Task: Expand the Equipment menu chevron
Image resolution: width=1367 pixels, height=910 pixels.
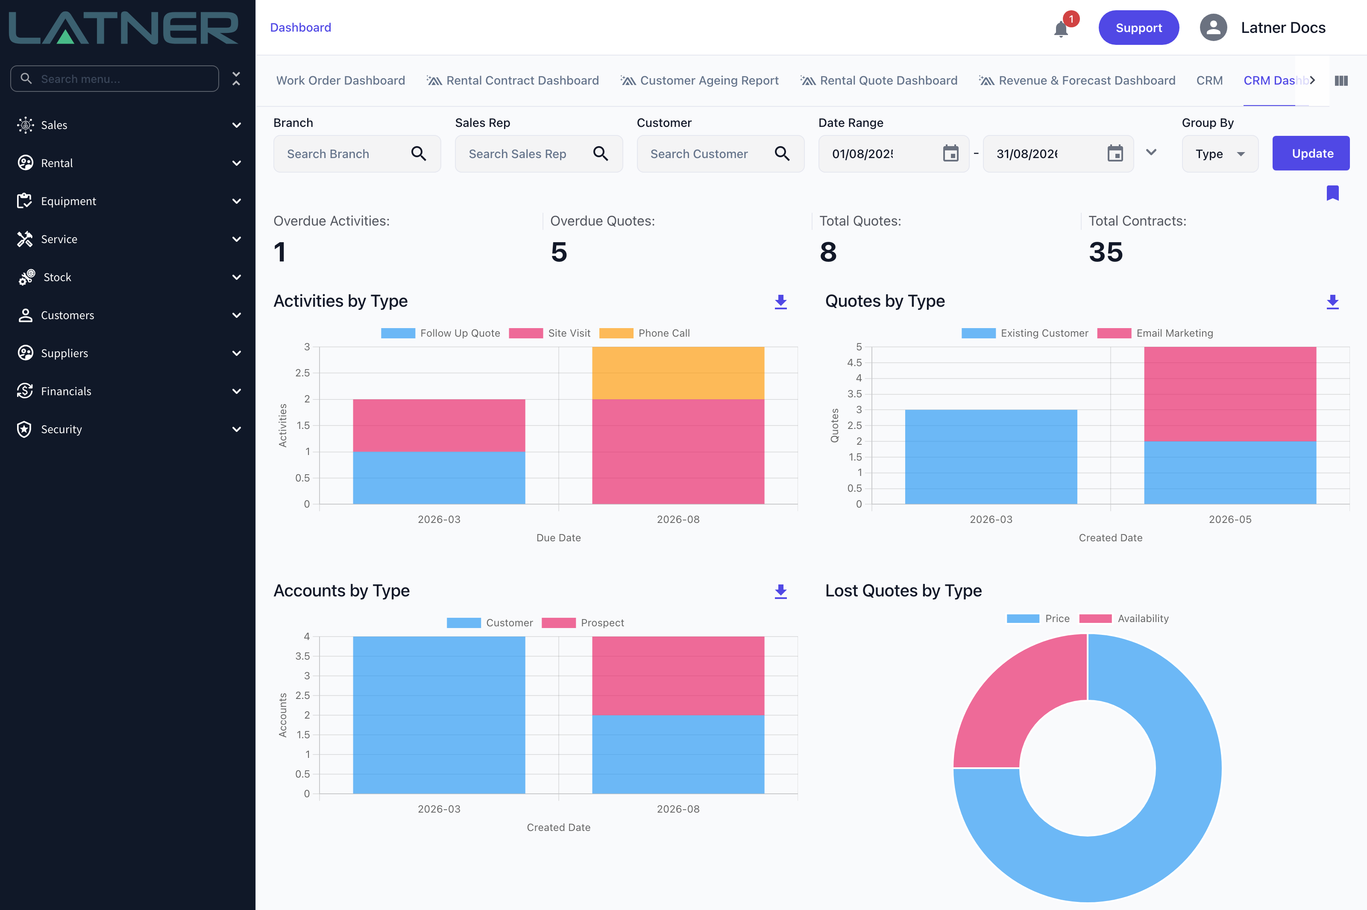Action: point(237,201)
